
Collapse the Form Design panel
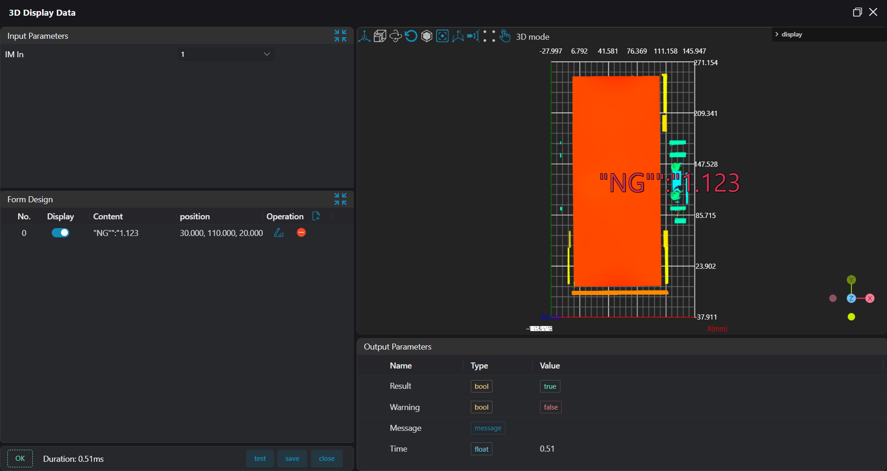340,199
